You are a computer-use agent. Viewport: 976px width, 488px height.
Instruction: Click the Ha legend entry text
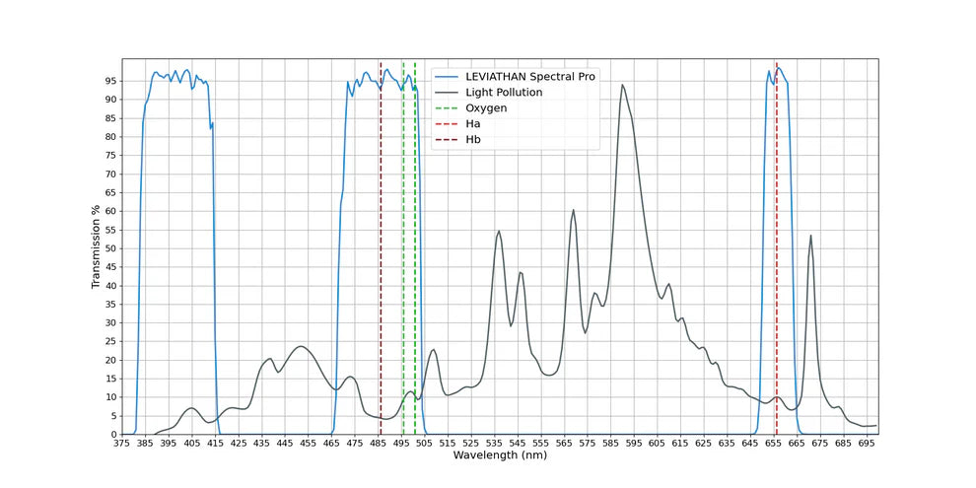pos(473,124)
